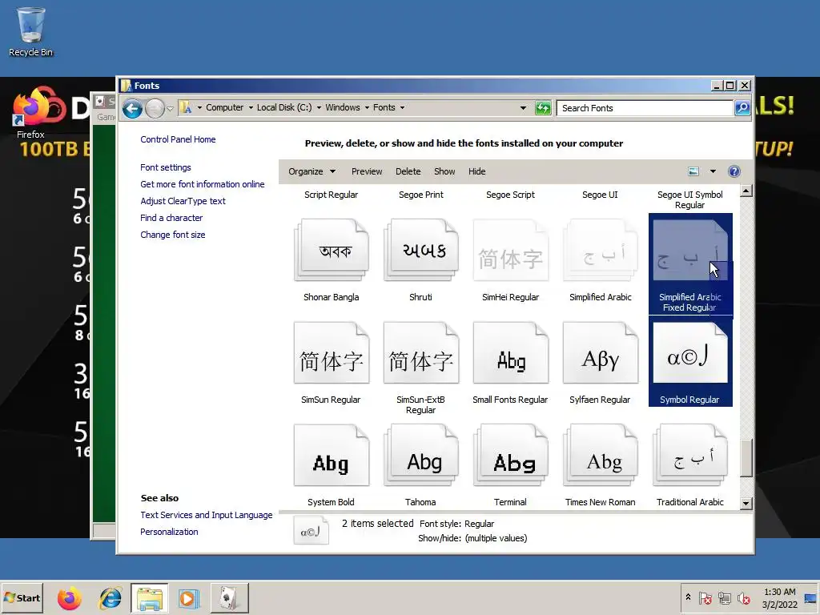820x615 pixels.
Task: Click the volume muted tray icon
Action: [743, 598]
